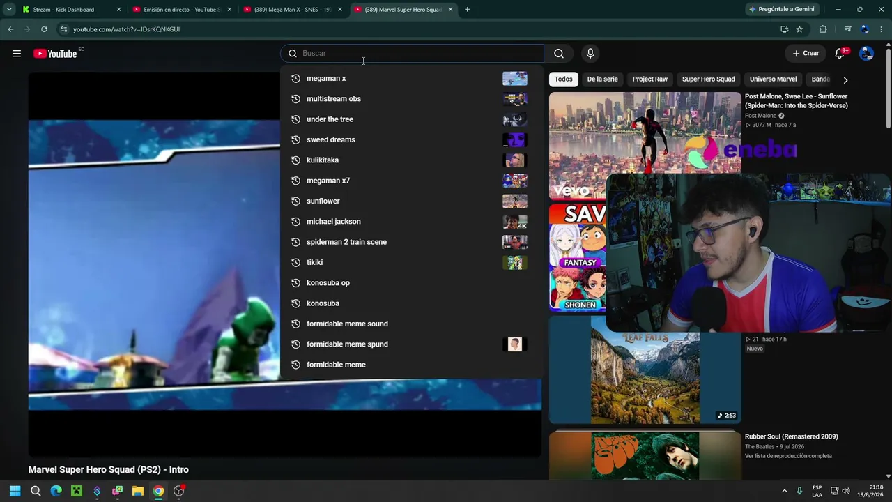Image resolution: width=892 pixels, height=502 pixels.
Task: Show hidden system tray icons
Action: [784, 491]
